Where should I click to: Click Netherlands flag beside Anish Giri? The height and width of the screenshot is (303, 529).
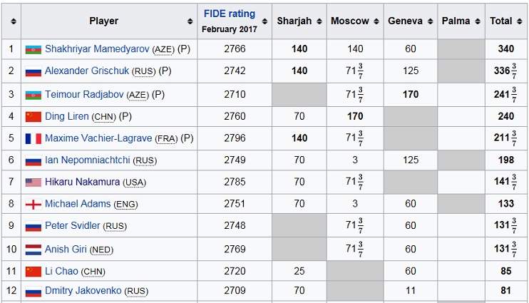click(x=33, y=250)
